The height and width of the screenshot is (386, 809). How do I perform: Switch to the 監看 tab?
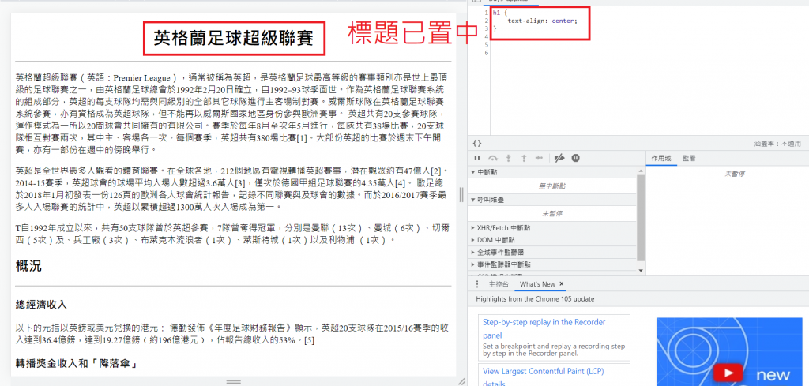click(689, 158)
